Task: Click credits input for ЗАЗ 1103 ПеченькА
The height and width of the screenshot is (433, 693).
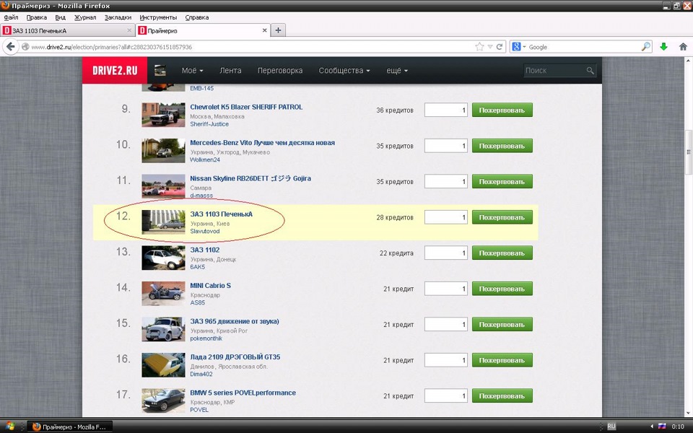Action: click(445, 217)
